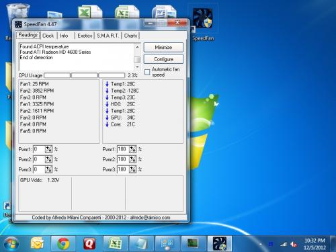Show hidden tray icons arrow
This screenshot has height=252, width=336.
click(260, 245)
